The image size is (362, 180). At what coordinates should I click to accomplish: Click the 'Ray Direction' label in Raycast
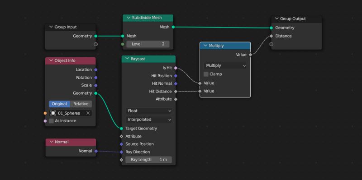138,152
